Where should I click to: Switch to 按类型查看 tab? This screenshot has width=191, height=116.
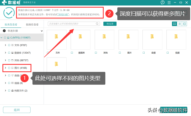pos(11,25)
